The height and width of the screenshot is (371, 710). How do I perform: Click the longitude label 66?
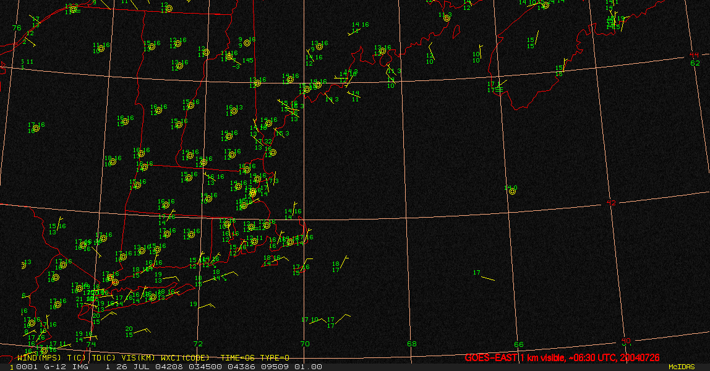[x=518, y=344]
